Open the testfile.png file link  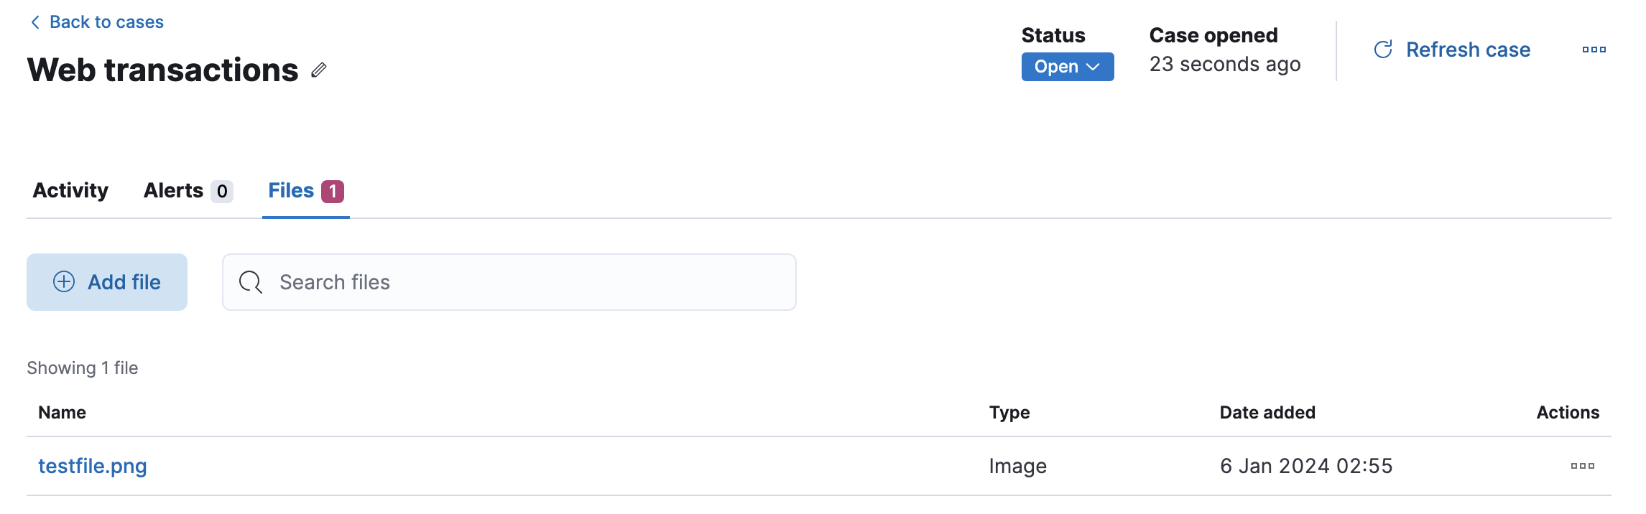pos(93,466)
